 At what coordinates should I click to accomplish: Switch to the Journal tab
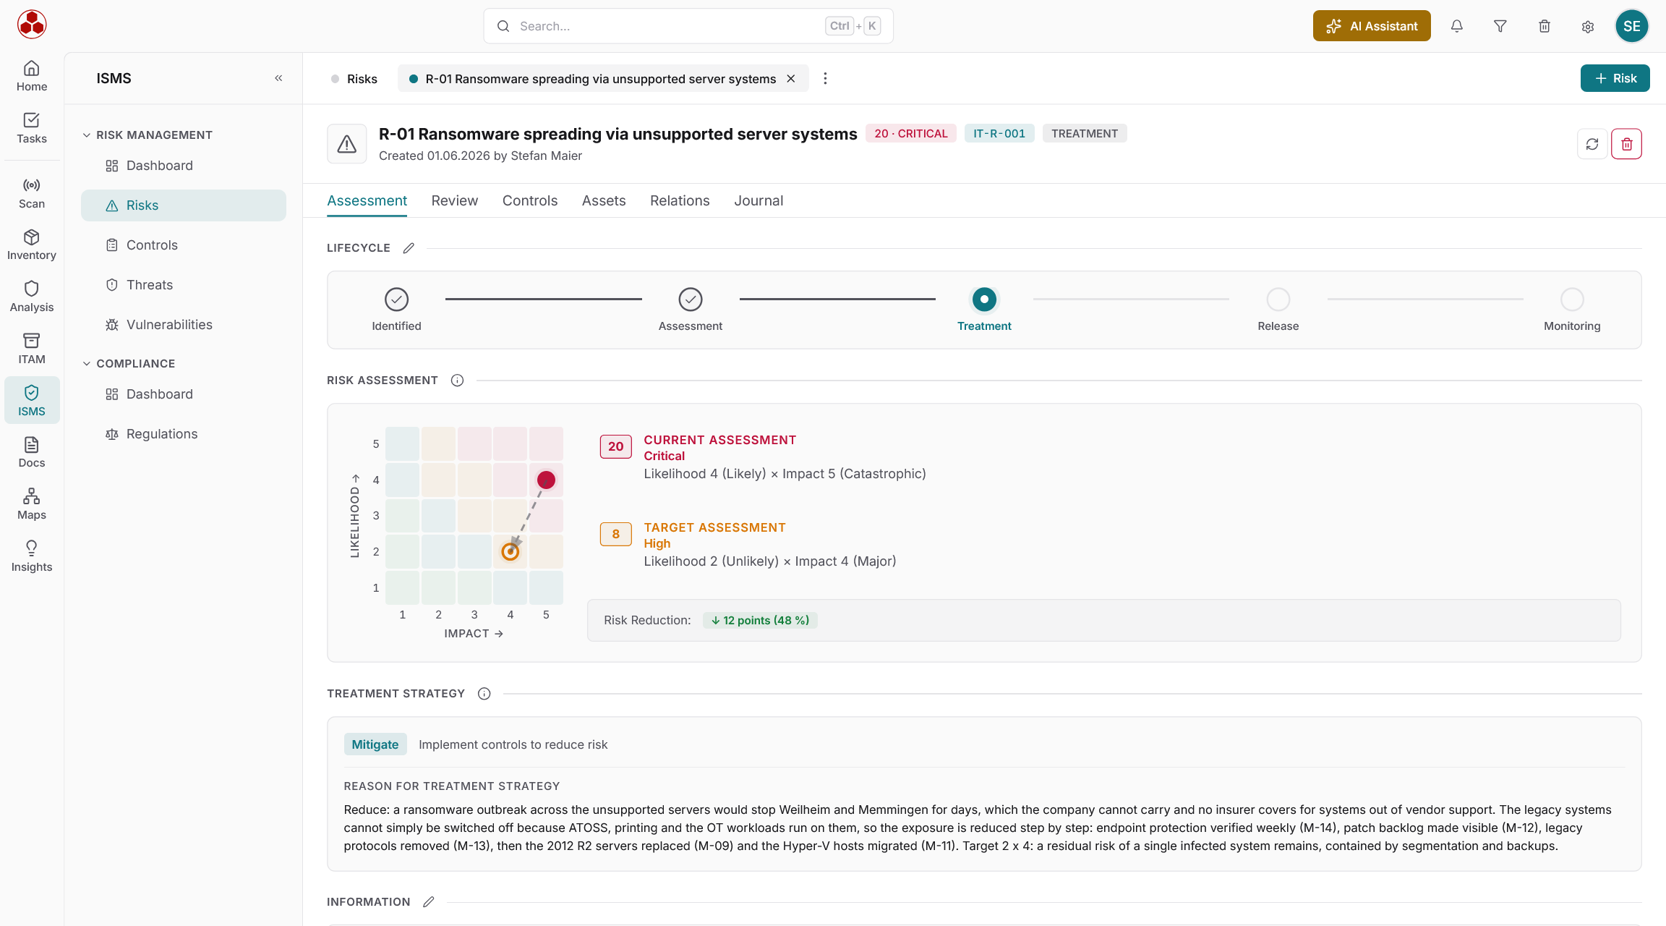click(759, 201)
